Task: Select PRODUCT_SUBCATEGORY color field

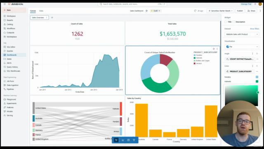Action: [240, 72]
